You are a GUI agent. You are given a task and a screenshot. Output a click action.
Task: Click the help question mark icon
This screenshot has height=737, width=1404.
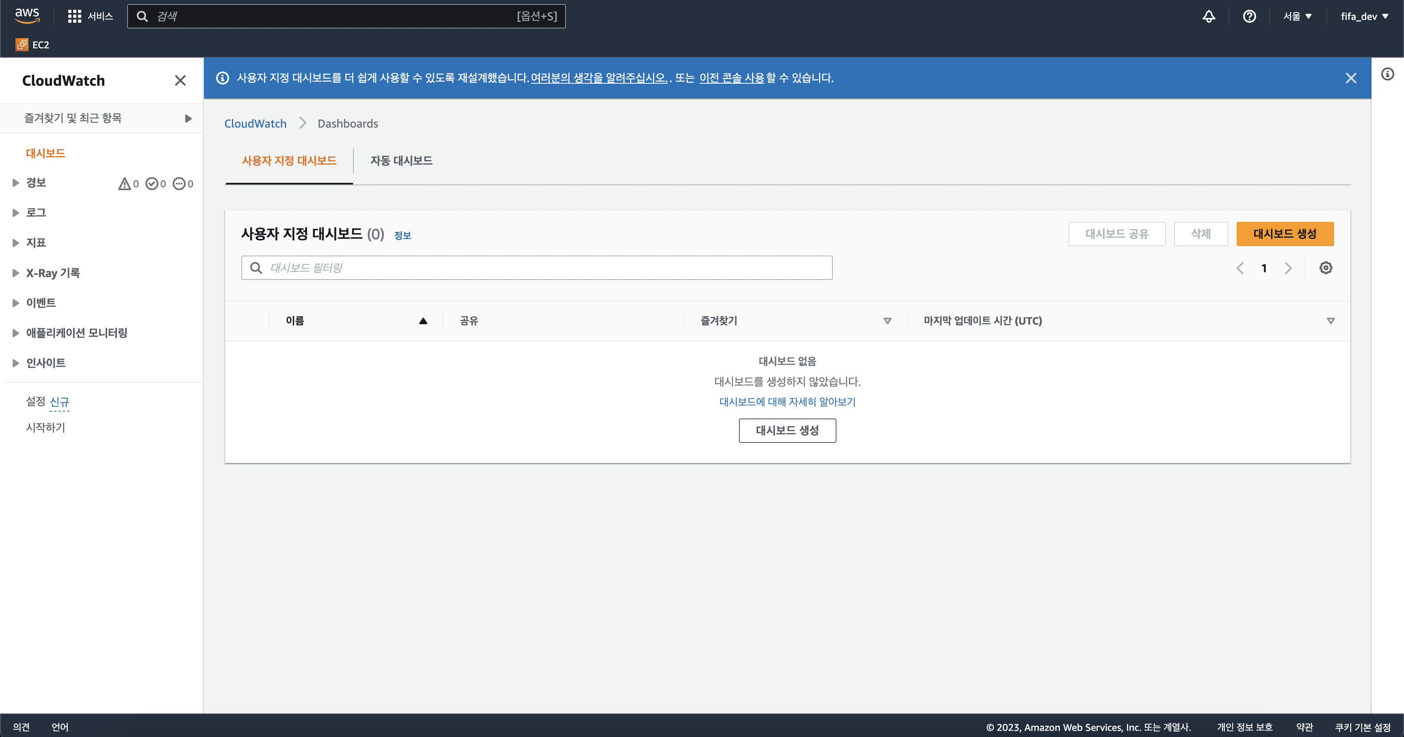[x=1249, y=16]
